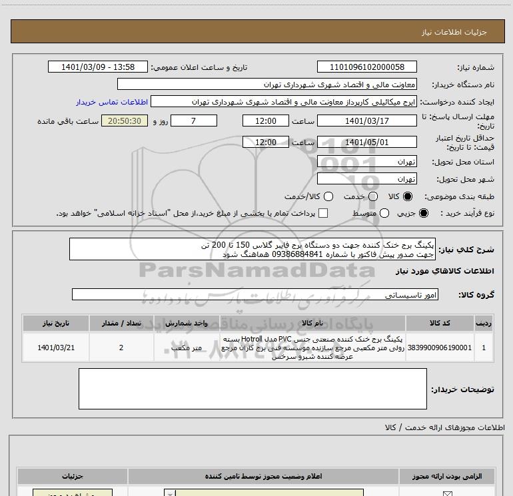The width and height of the screenshot is (513, 496).
Task: Click request creator field ایرج میکائیلی
Action: tap(284, 101)
